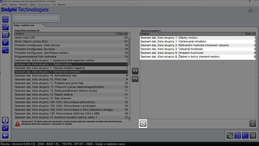Select Napetí baterie row

tap(71, 95)
